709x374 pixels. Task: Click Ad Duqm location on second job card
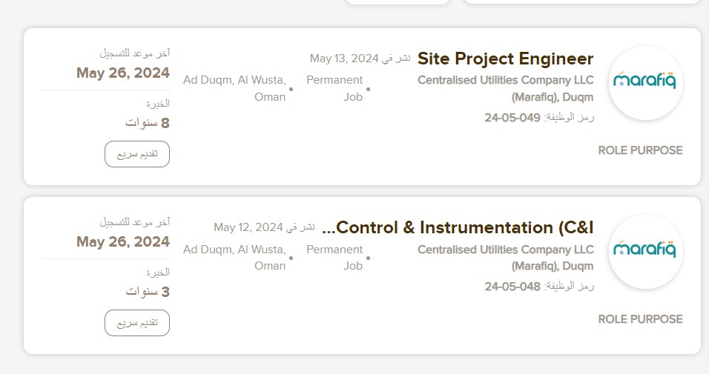coord(234,258)
